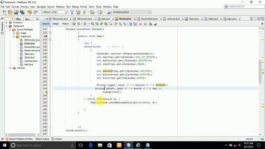265x149 pixels.
Task: Go to next bookmark in editor
Action: pos(120,24)
